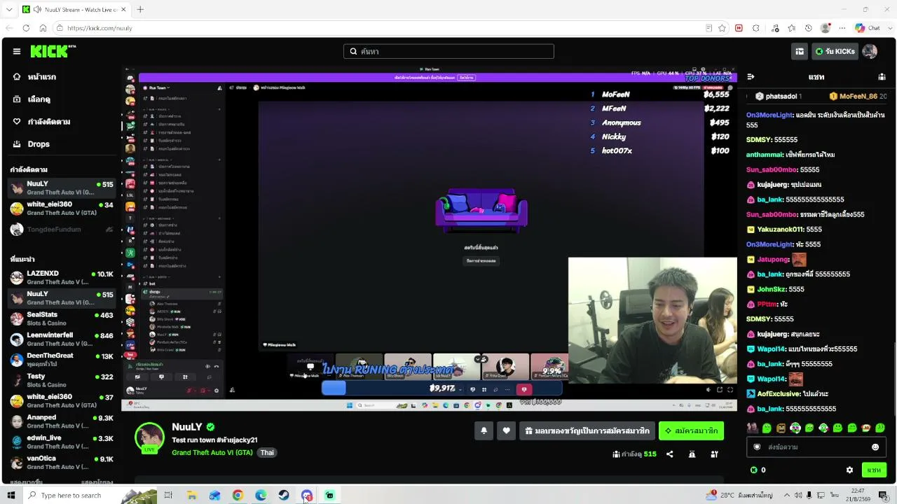897x504 pixels.
Task: Open chat settings gear
Action: 849,470
